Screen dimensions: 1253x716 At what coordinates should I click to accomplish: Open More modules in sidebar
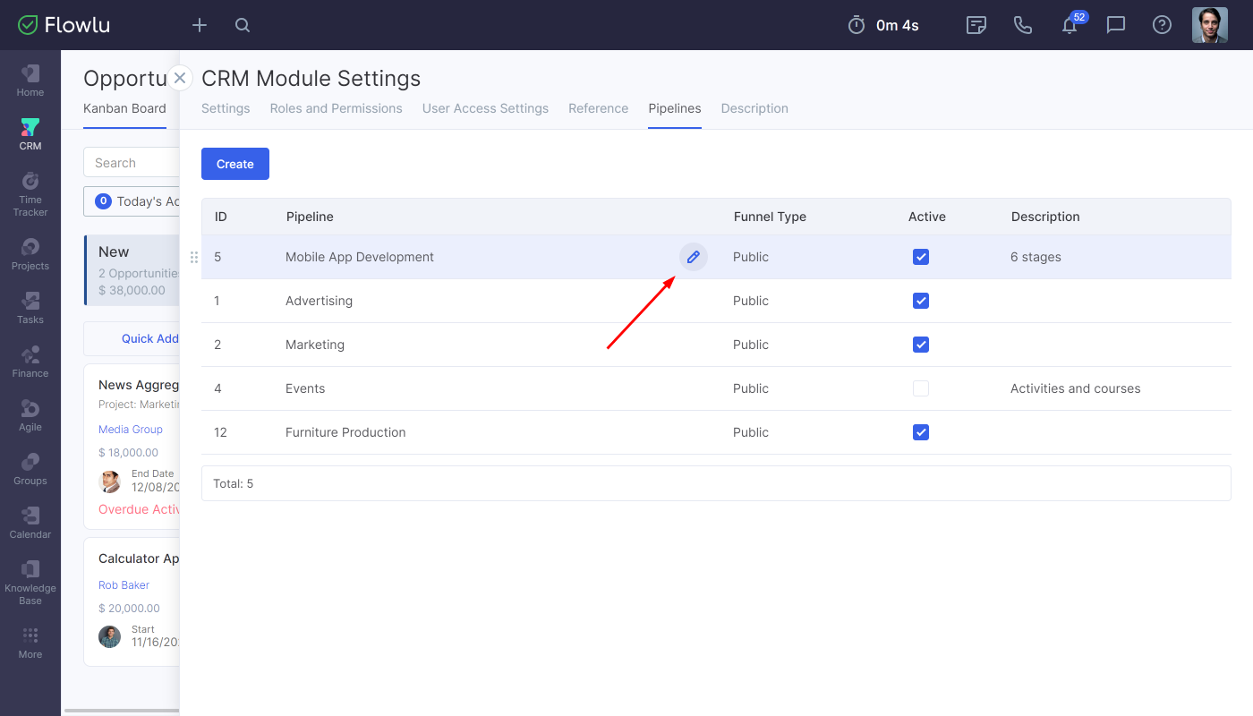[30, 643]
